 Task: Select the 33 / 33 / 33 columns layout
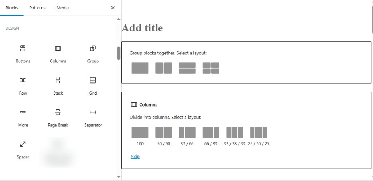point(234,132)
